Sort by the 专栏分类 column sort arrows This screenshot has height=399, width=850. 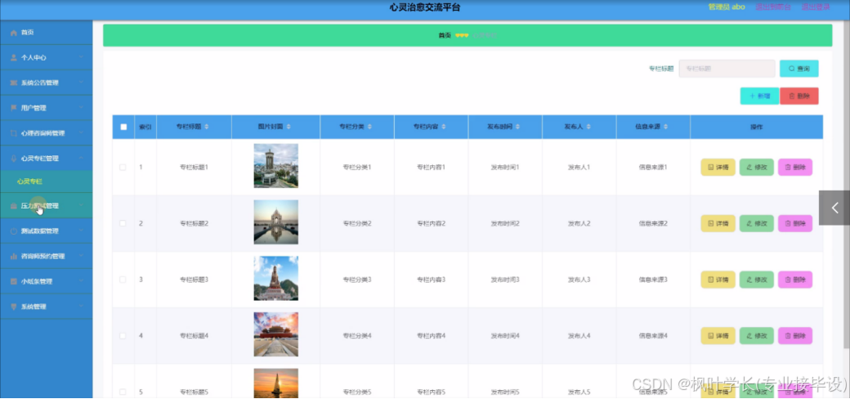(x=369, y=127)
